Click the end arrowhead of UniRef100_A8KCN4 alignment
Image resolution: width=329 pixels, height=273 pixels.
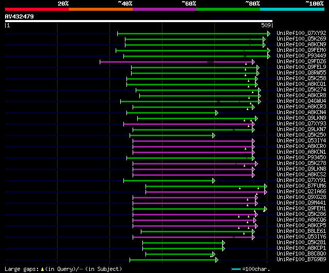click(x=217, y=113)
